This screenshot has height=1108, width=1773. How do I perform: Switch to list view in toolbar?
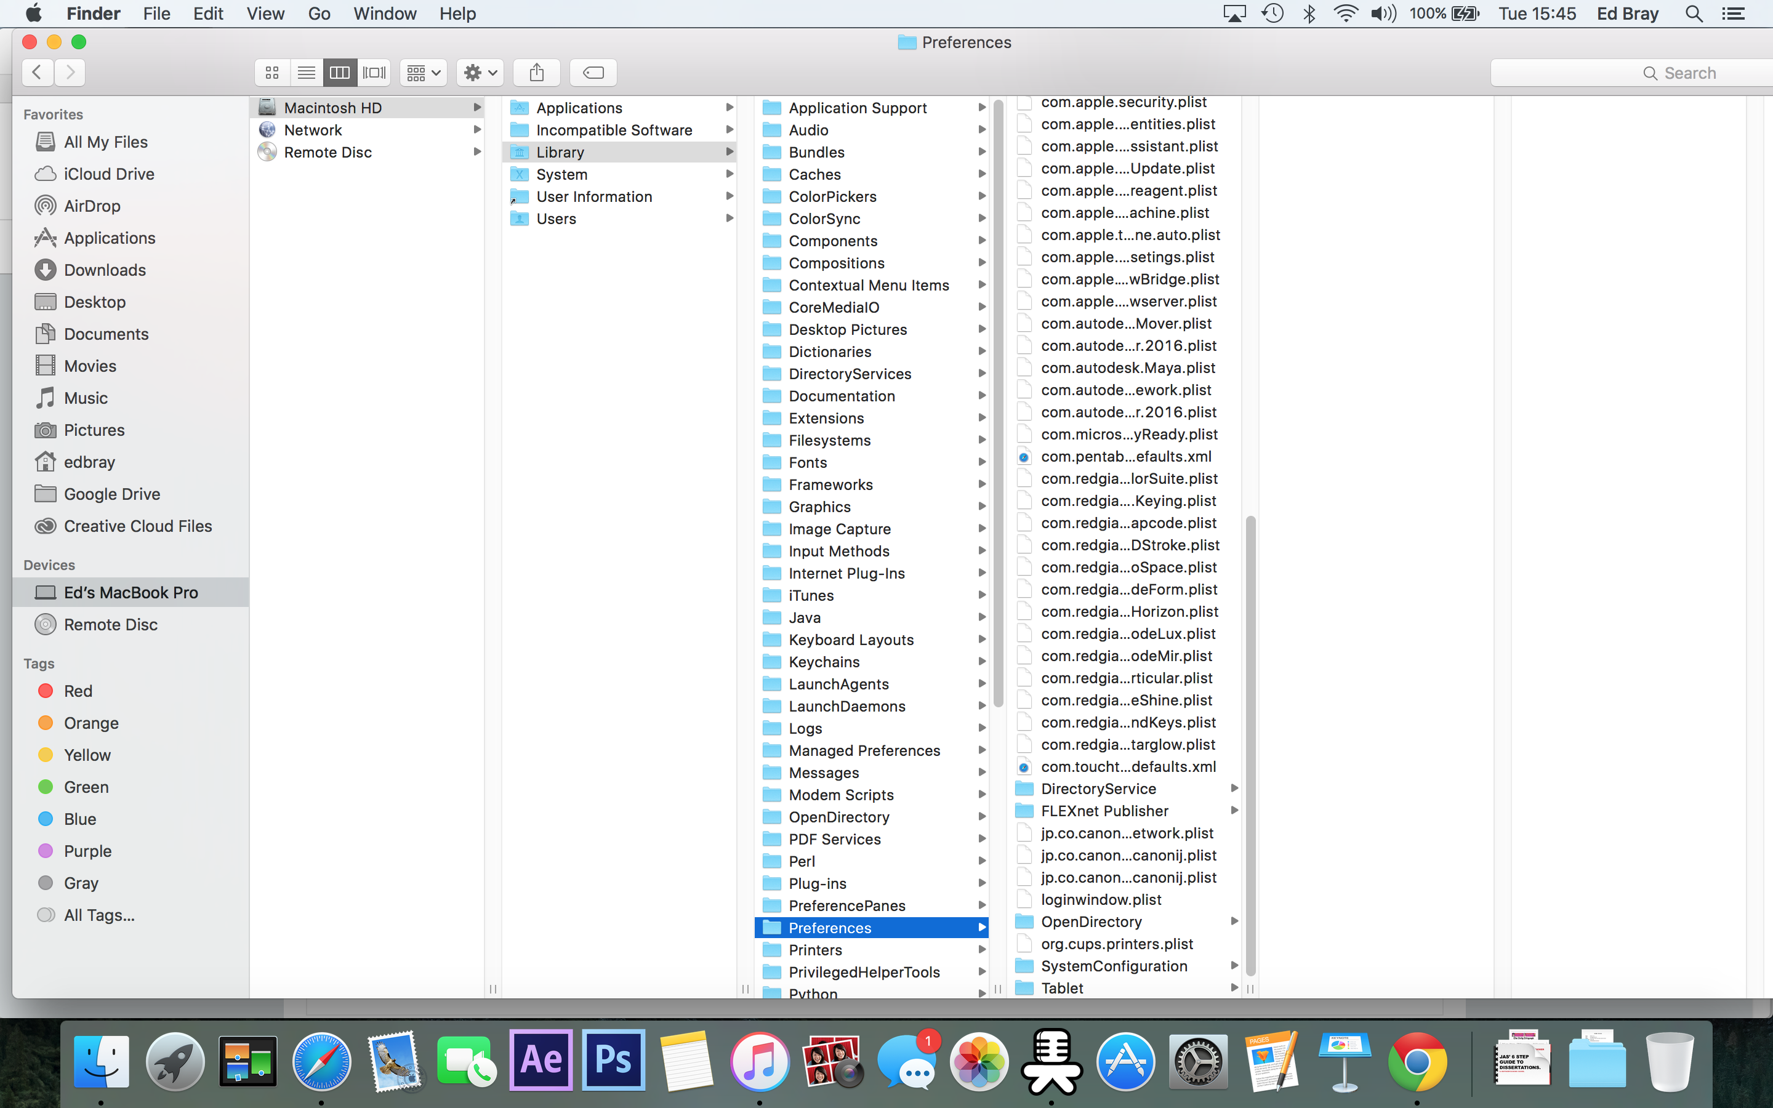tap(306, 73)
